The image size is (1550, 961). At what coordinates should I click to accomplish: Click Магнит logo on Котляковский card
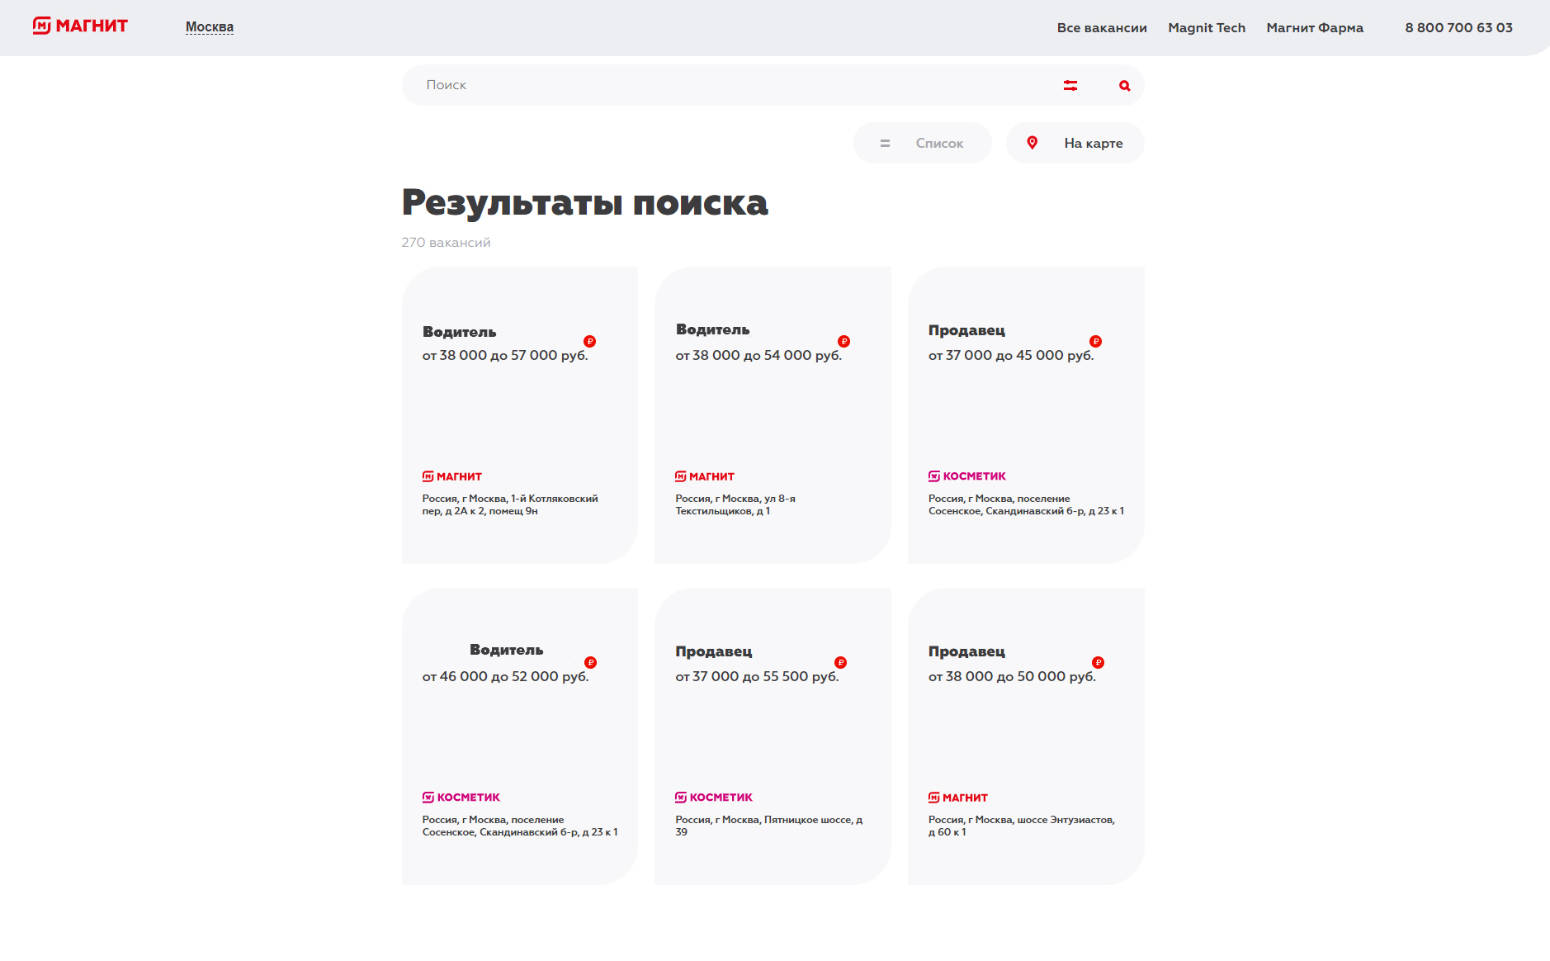452,476
